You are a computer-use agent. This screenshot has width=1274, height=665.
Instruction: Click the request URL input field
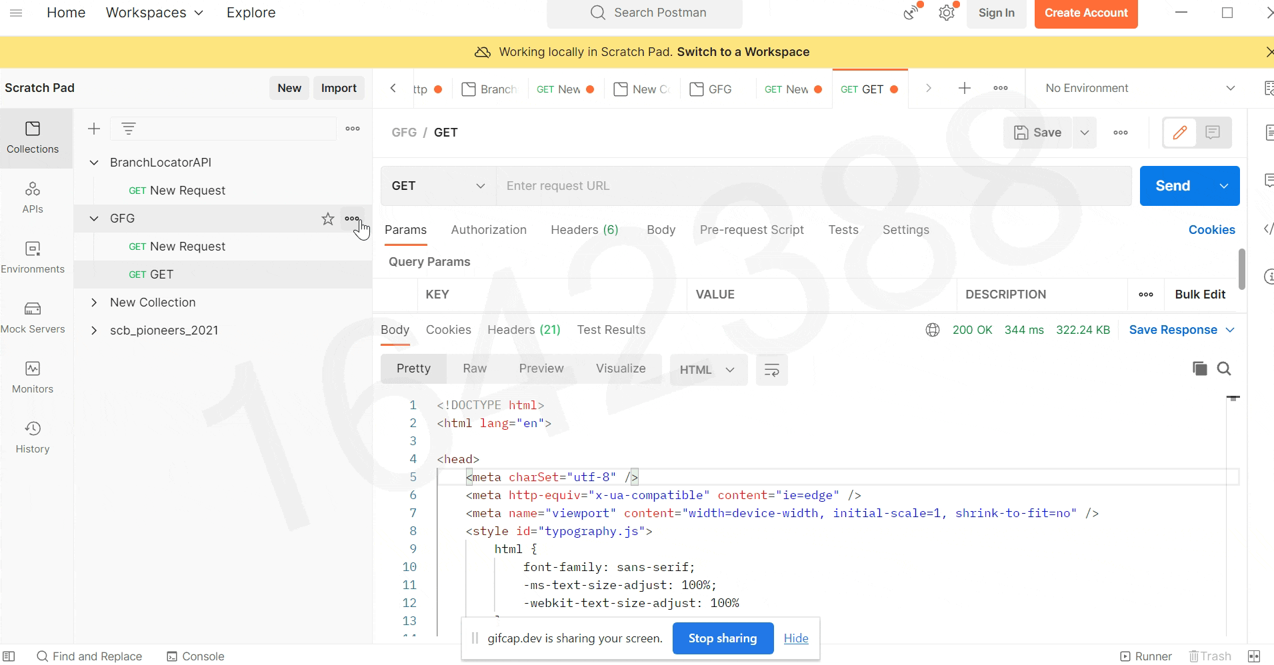[814, 186]
